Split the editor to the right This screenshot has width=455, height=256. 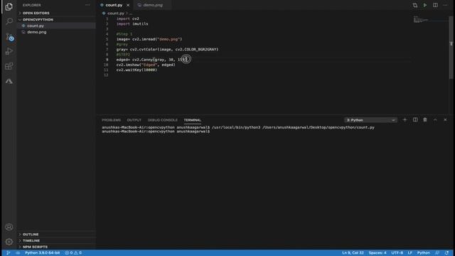pyautogui.click(x=435, y=5)
